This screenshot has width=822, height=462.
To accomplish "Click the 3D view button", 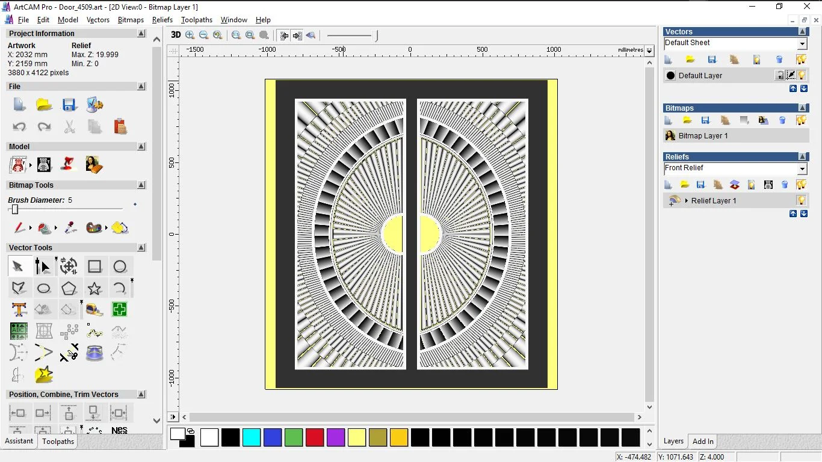I will (x=176, y=35).
